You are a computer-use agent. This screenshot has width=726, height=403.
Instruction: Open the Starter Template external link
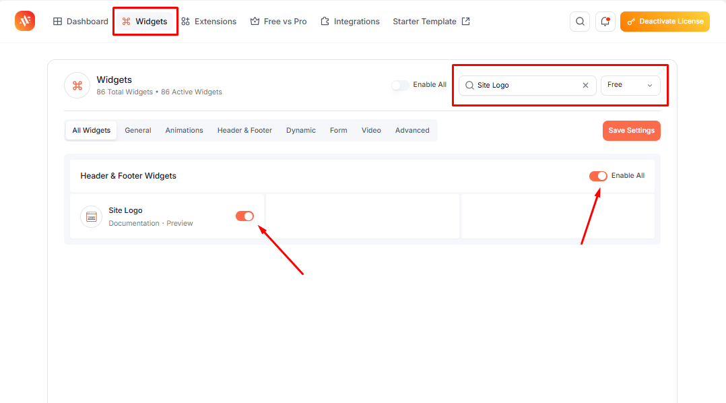432,22
